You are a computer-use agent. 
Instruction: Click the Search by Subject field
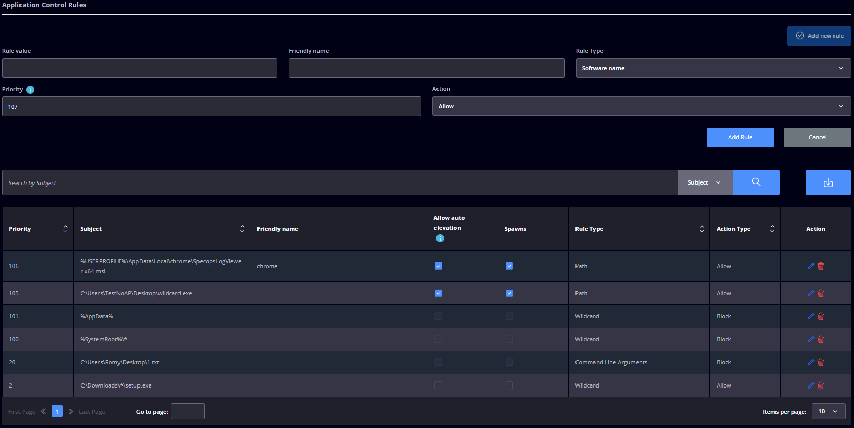click(x=340, y=182)
